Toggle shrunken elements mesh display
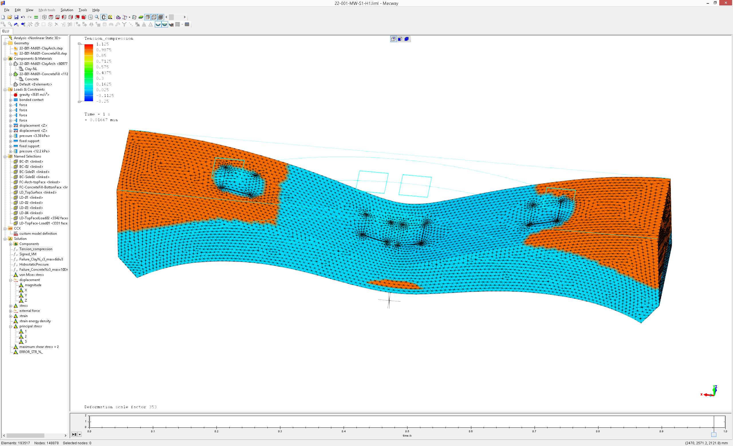Screen dimensions: 733x446 click(161, 17)
